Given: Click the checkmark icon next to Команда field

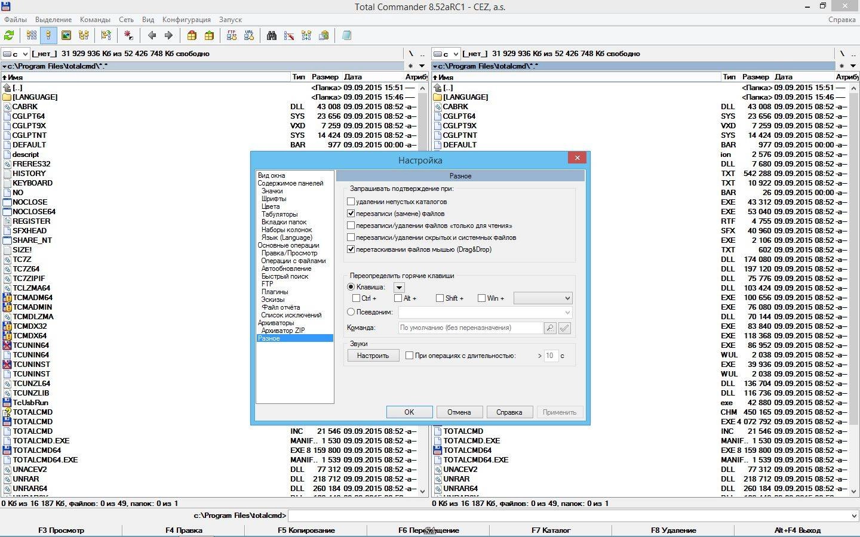Looking at the screenshot, I should point(564,328).
